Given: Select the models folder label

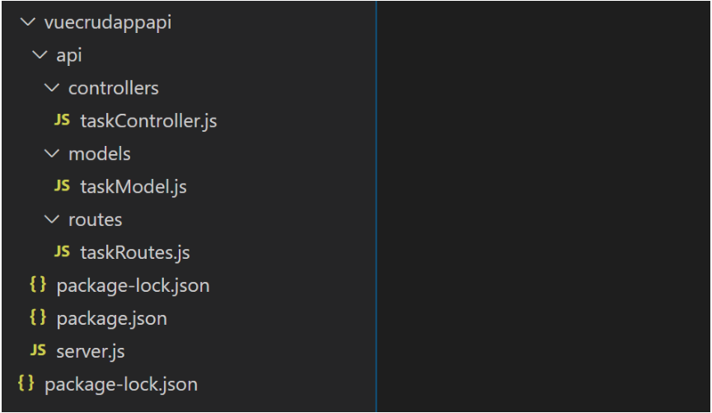Looking at the screenshot, I should [x=100, y=154].
